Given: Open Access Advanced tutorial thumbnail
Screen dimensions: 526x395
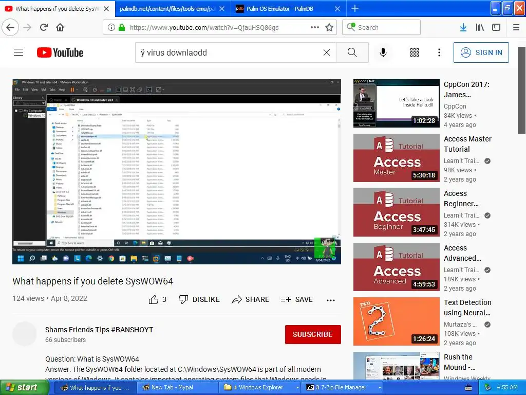Looking at the screenshot, I should pyautogui.click(x=396, y=267).
